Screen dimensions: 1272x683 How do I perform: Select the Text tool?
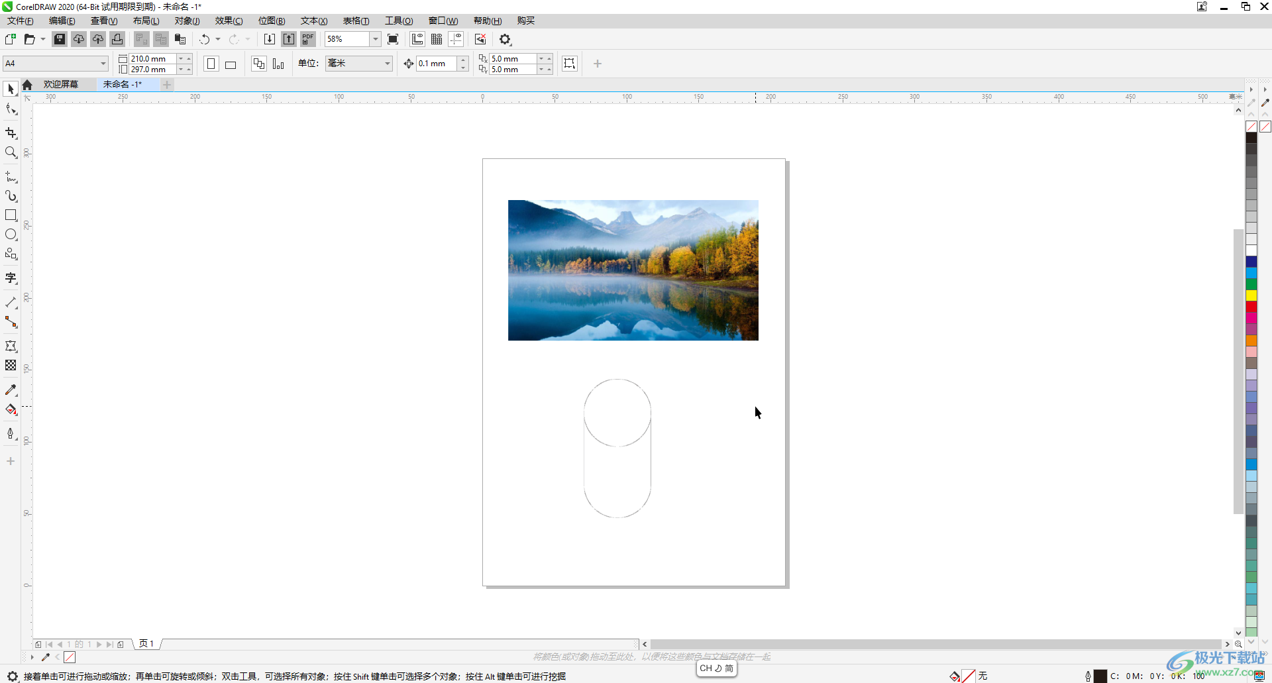point(11,278)
